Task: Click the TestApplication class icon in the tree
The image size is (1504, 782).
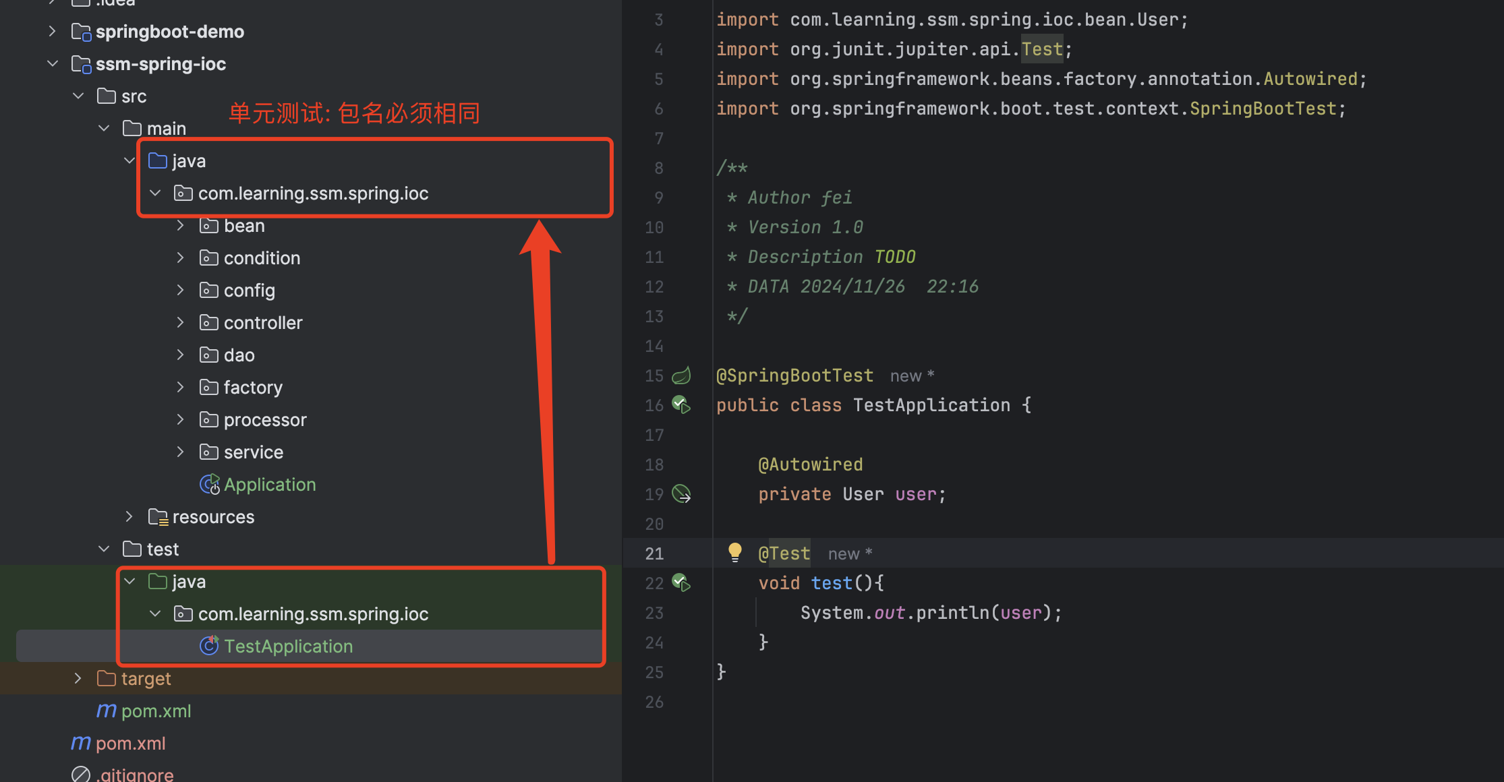Action: [x=210, y=646]
